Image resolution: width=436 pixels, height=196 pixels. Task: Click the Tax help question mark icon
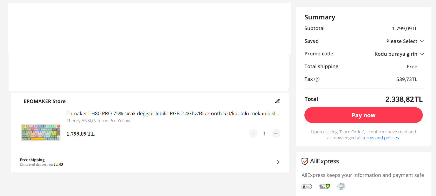point(317,79)
